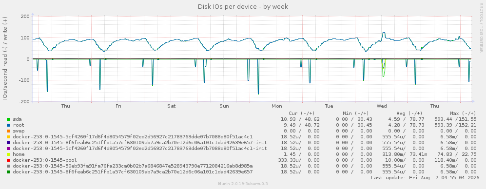Viewport: 486px width, 189px height.
Task: Click sda max value '593.44 /151.55'
Action: [456, 119]
